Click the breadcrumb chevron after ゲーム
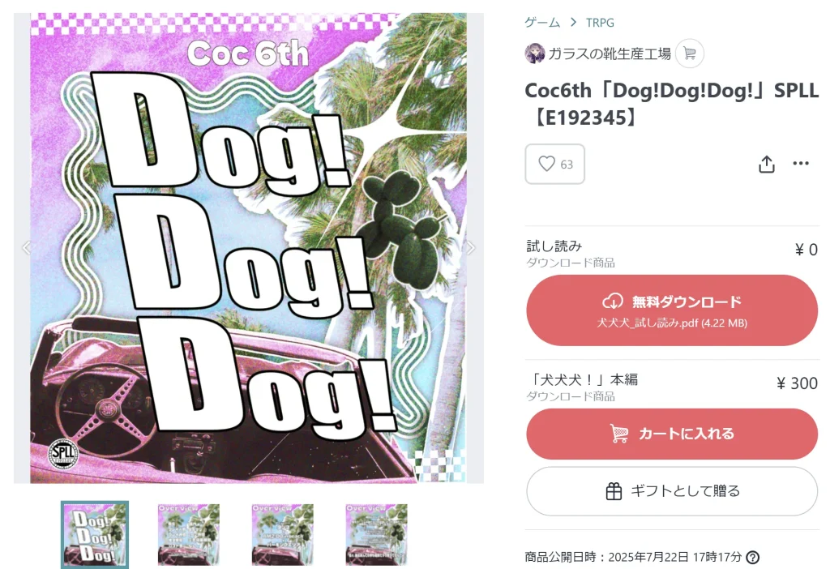This screenshot has height=569, width=830. click(x=573, y=22)
